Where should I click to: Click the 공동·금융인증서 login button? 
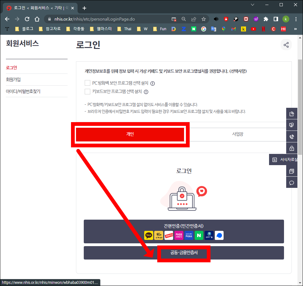coord(184,253)
